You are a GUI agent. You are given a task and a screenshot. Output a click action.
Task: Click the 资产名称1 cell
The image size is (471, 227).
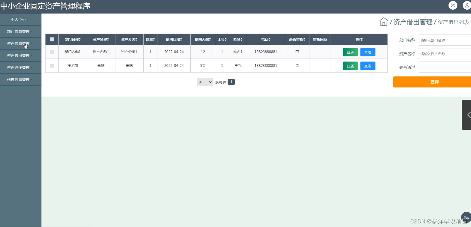click(x=101, y=52)
